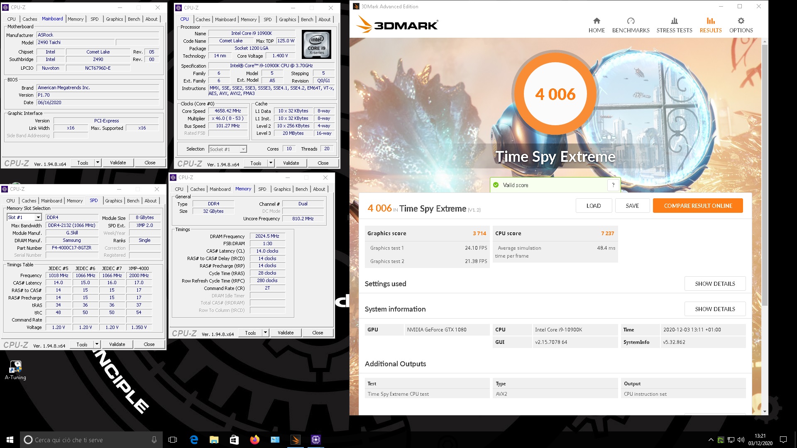Click the Intel Core i9 badge in CPU-Z

[316, 44]
